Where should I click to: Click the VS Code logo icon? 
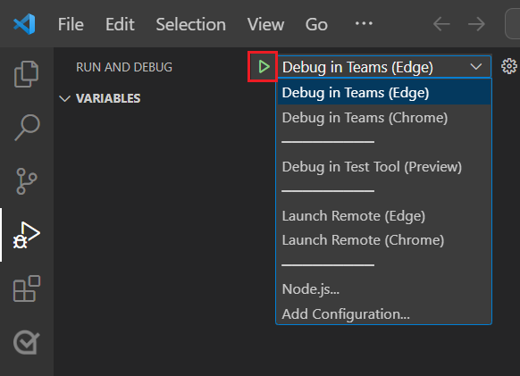tap(24, 24)
